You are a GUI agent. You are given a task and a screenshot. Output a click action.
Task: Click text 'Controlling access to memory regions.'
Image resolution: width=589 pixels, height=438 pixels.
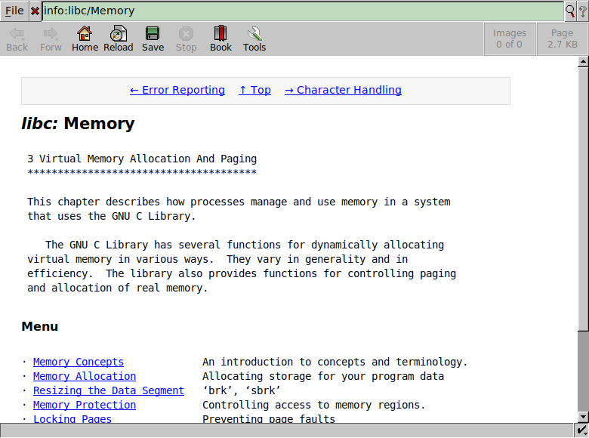pos(313,405)
